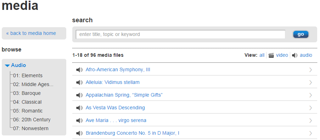The image size is (320, 140).
Task: Select 03: Baroque in browse tree
Action: [x=27, y=93]
